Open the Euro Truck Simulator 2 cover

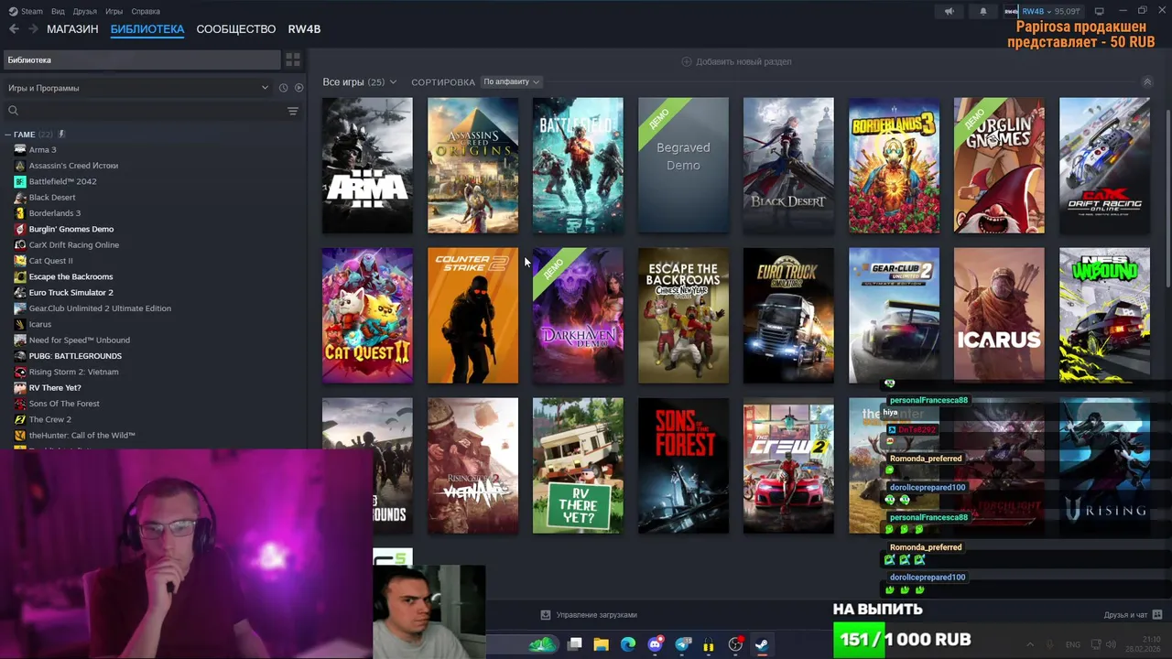788,316
